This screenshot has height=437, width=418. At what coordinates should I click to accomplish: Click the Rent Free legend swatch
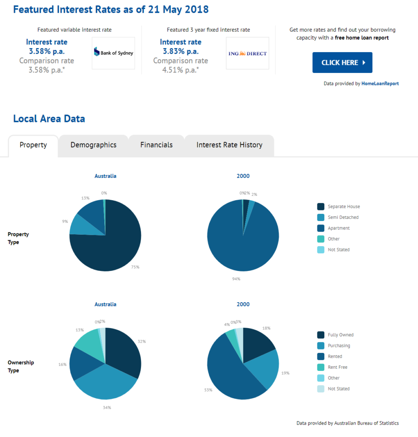coord(320,367)
